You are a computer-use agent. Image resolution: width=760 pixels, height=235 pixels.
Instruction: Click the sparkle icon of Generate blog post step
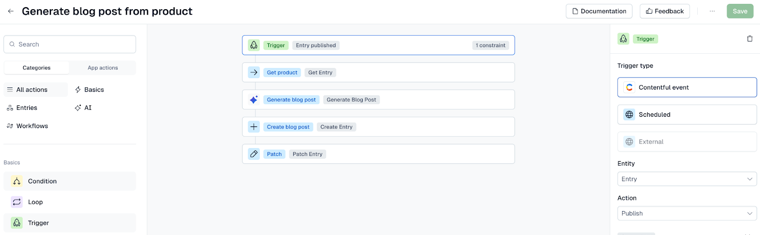pos(253,100)
